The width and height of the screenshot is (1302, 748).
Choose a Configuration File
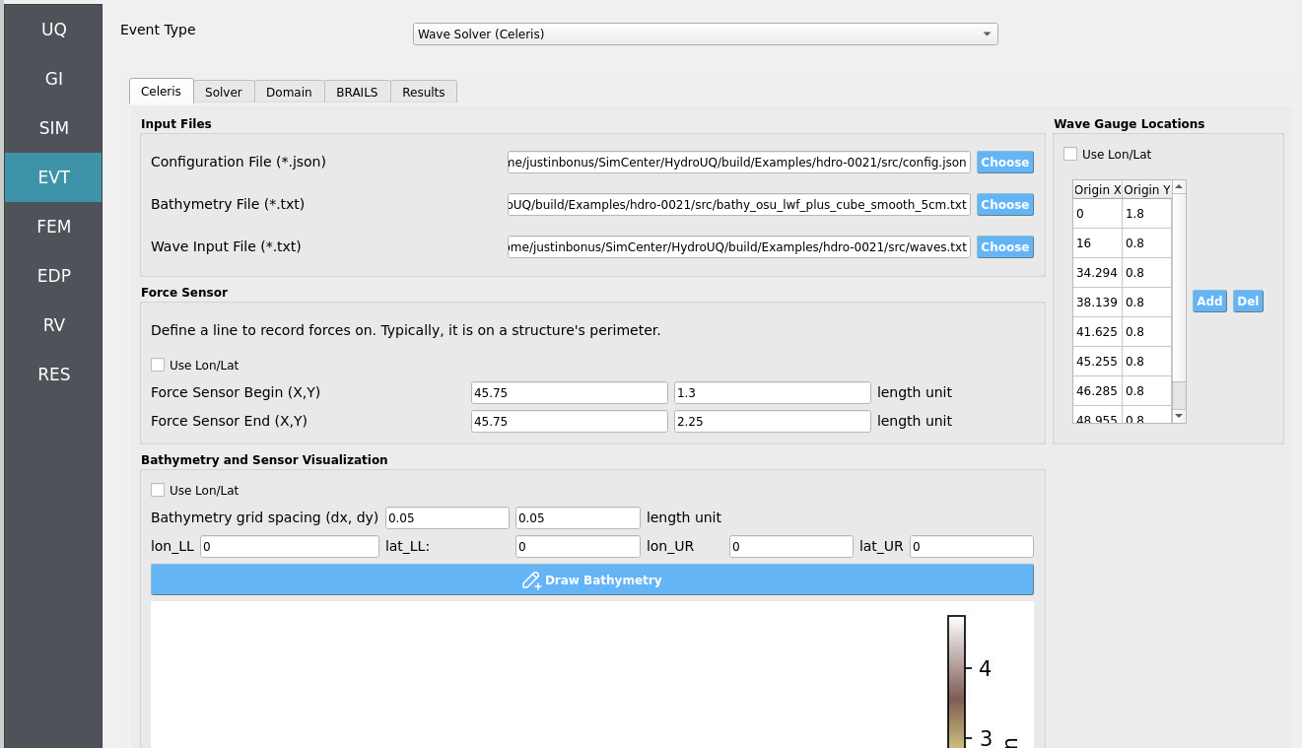pos(1004,163)
